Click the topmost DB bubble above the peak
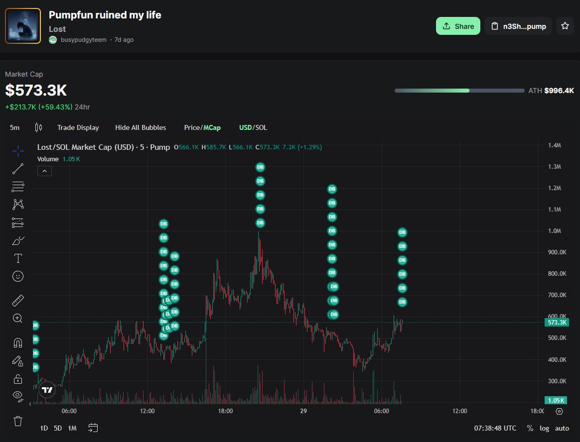 [261, 167]
